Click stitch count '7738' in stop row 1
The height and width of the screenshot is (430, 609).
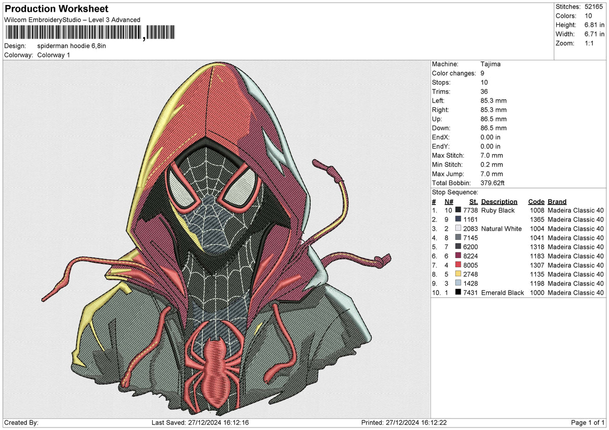click(470, 210)
